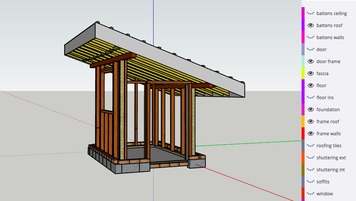
Task: Click the frame roof visibility eye
Action: (x=311, y=122)
